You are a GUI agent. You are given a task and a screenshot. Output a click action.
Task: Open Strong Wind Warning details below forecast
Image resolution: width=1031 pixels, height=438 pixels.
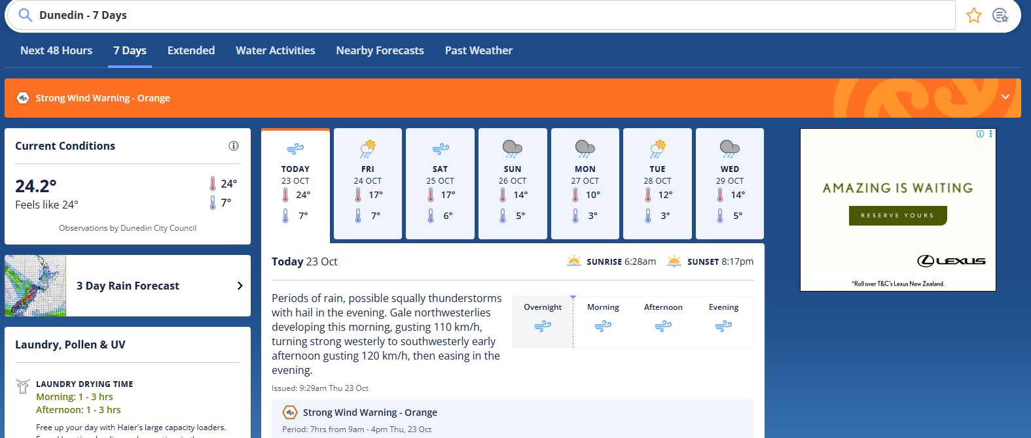[x=370, y=413]
